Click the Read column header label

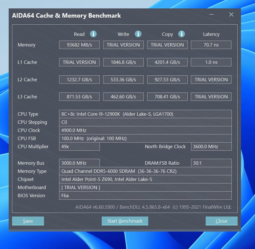[x=79, y=34]
